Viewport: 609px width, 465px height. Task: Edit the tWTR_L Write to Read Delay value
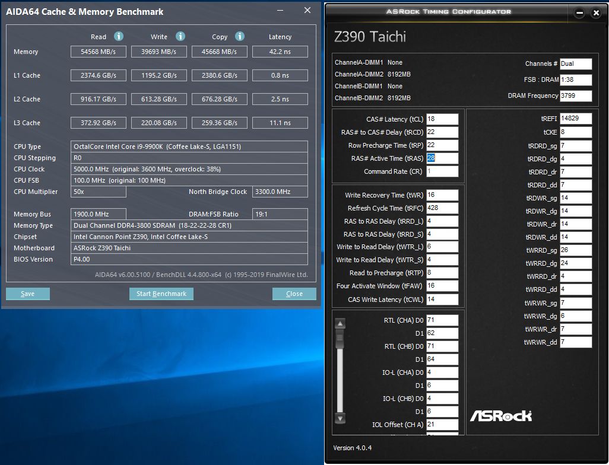point(442,247)
